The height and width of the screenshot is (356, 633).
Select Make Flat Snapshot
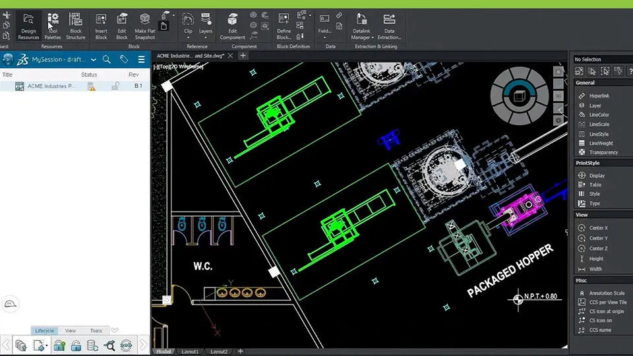pyautogui.click(x=145, y=26)
